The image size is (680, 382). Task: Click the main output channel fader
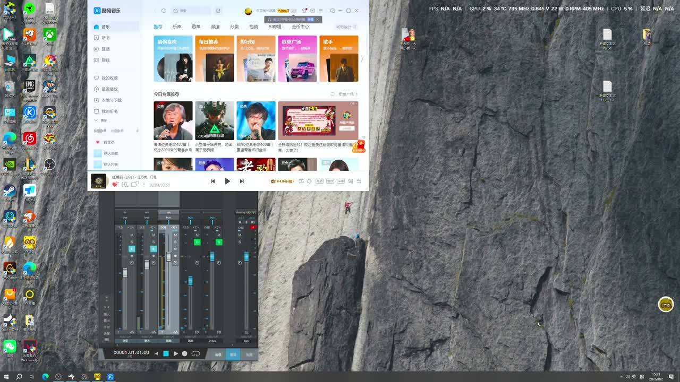[246, 256]
